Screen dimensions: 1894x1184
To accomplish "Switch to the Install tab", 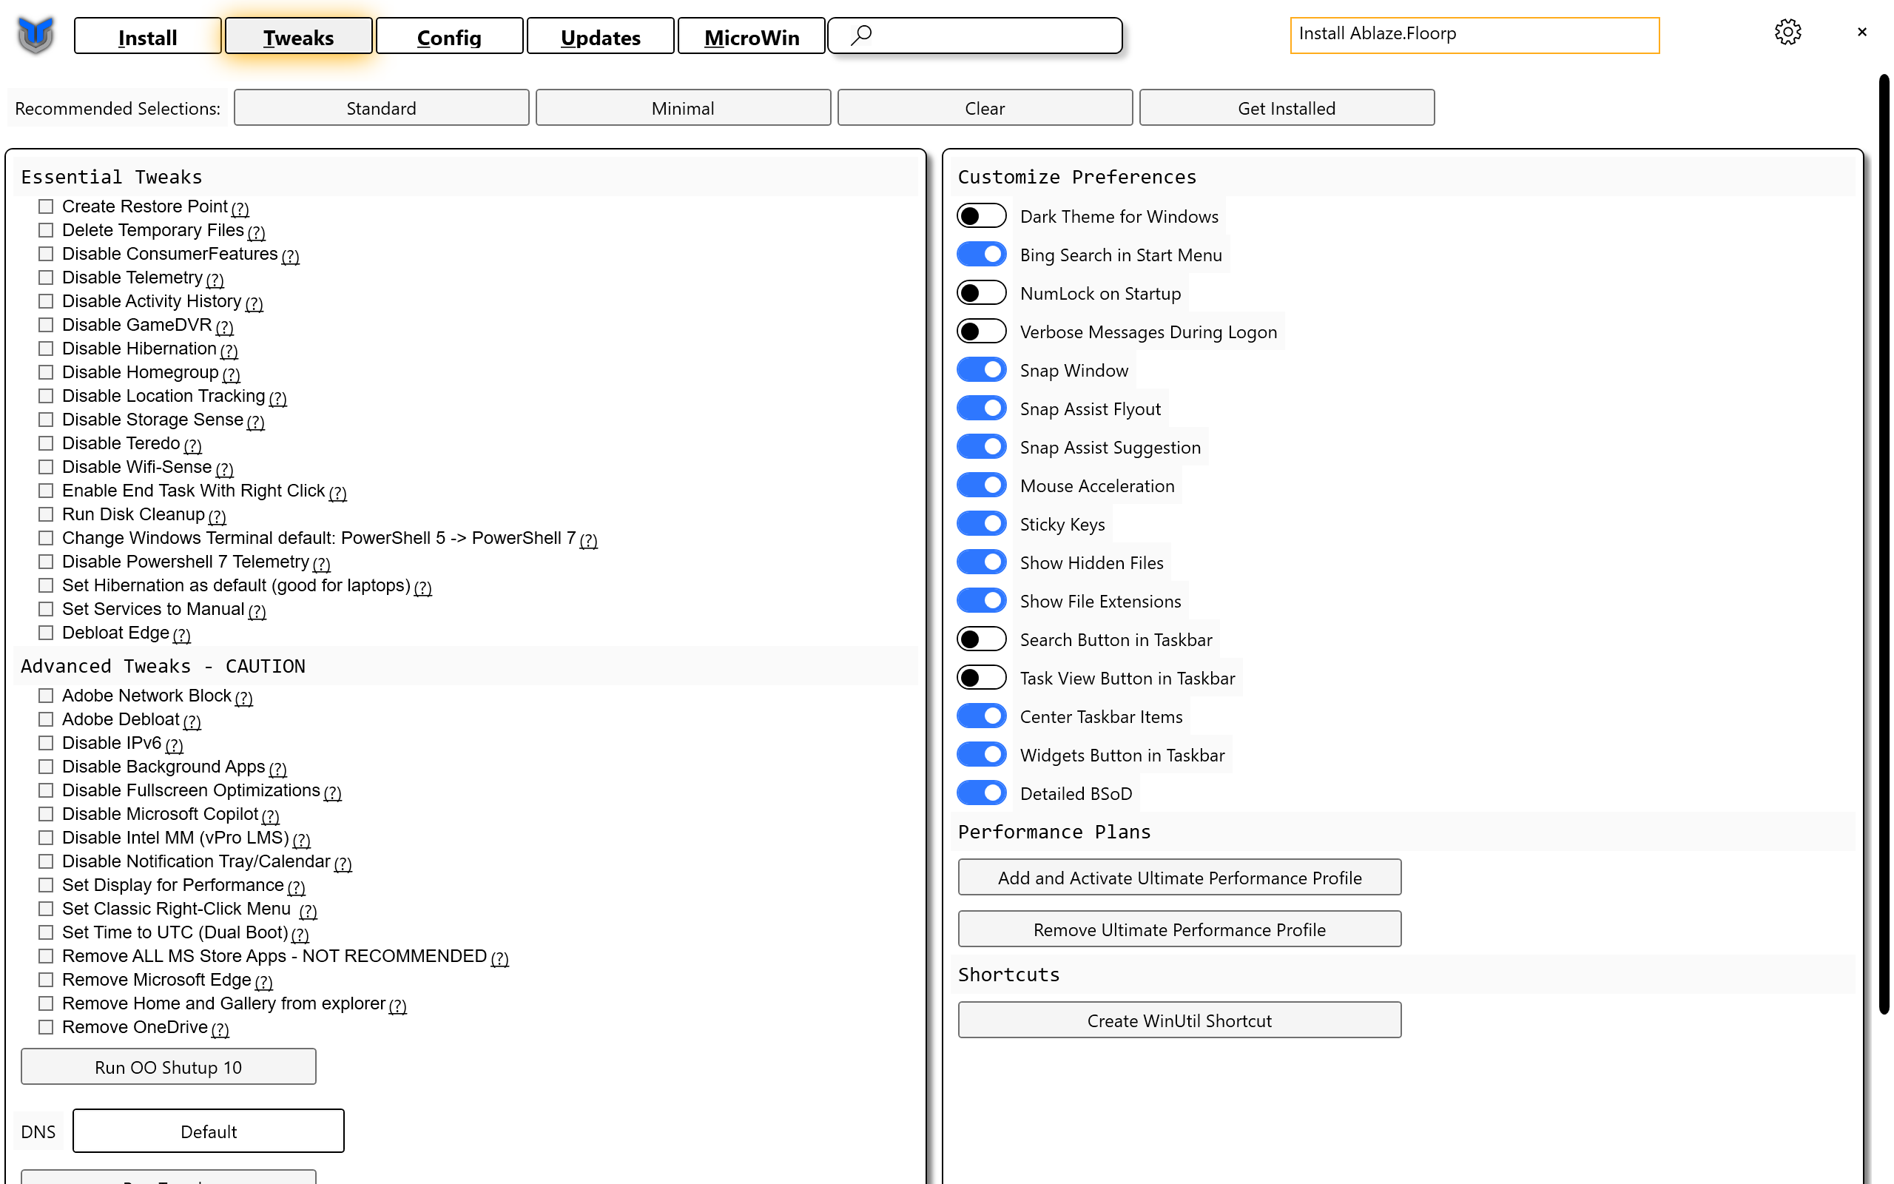I will pyautogui.click(x=147, y=37).
